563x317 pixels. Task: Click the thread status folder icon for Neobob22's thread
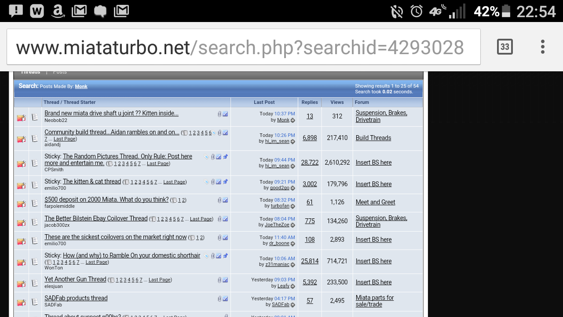pyautogui.click(x=21, y=118)
